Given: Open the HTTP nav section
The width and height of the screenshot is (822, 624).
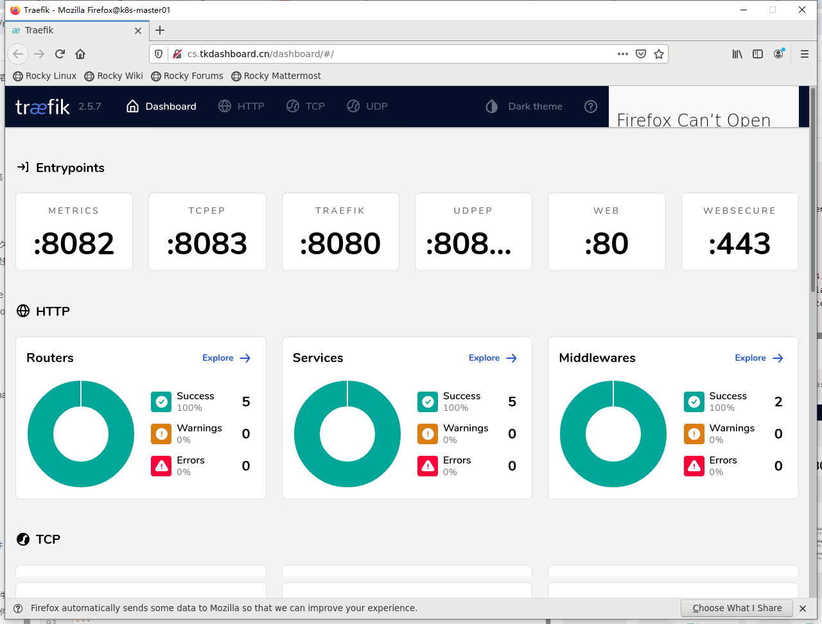Looking at the screenshot, I should coord(241,107).
